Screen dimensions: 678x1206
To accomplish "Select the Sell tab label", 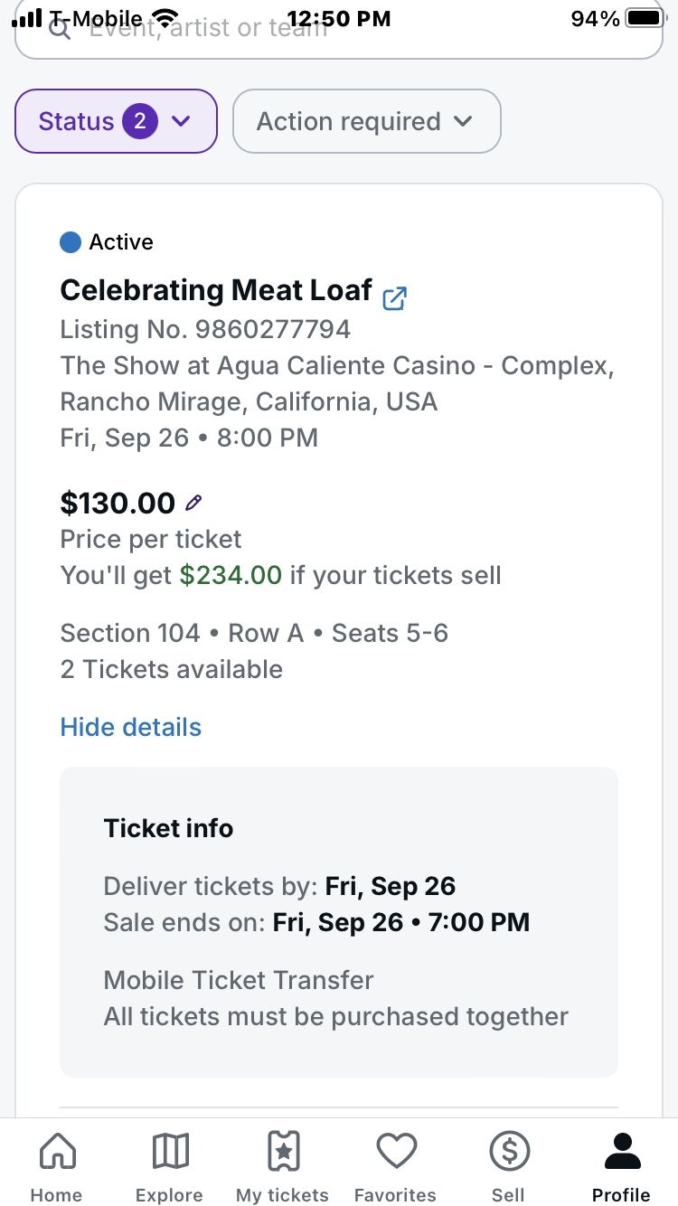I will (x=508, y=1195).
